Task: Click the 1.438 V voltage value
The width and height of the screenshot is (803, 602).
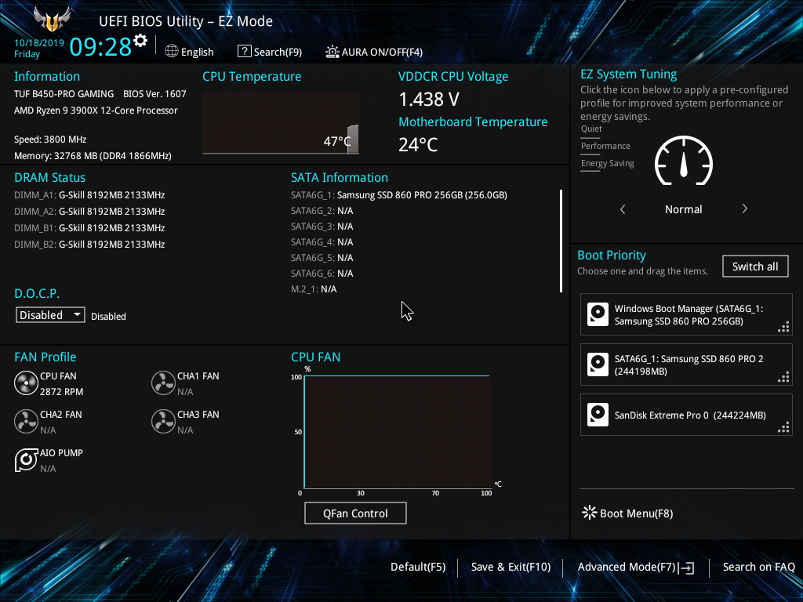Action: coord(429,100)
